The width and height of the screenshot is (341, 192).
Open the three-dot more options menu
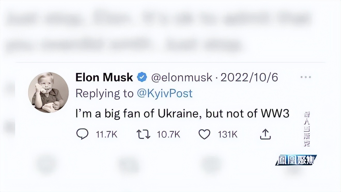(306, 77)
